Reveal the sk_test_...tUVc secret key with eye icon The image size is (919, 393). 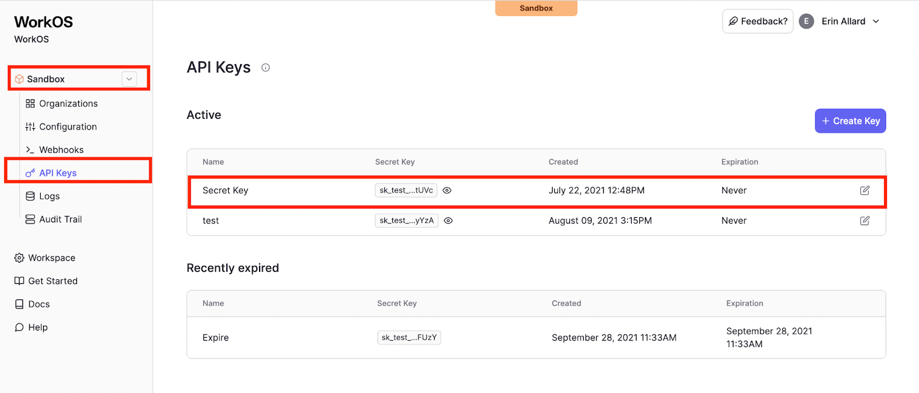click(447, 191)
